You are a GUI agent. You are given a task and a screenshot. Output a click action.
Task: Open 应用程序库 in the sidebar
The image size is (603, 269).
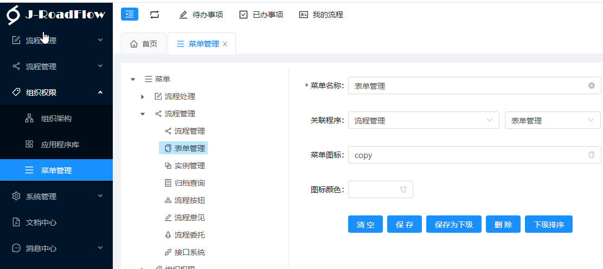coord(56,145)
